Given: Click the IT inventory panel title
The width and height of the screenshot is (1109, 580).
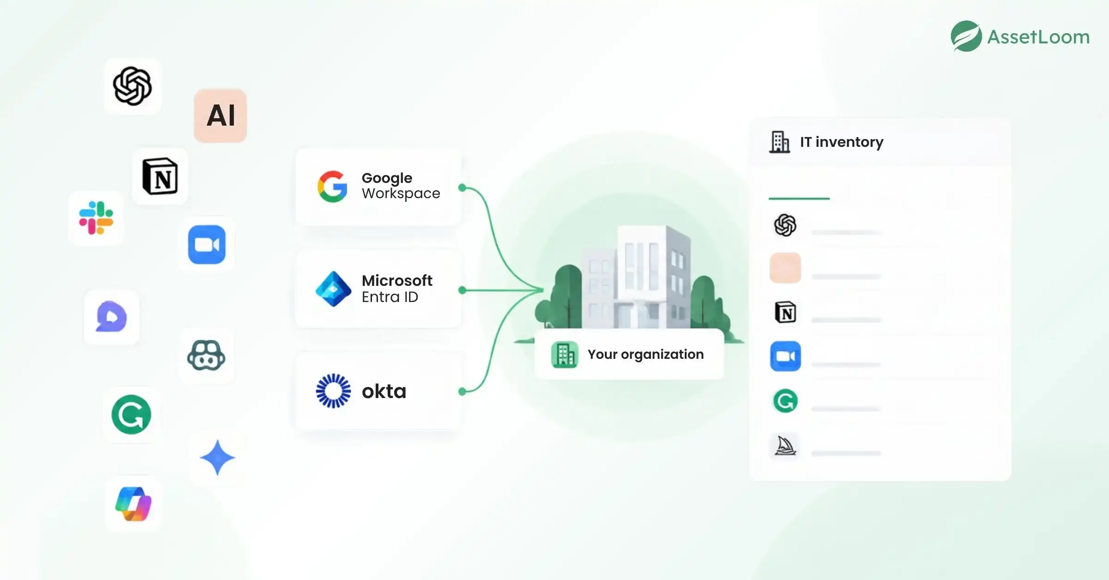Looking at the screenshot, I should (841, 142).
